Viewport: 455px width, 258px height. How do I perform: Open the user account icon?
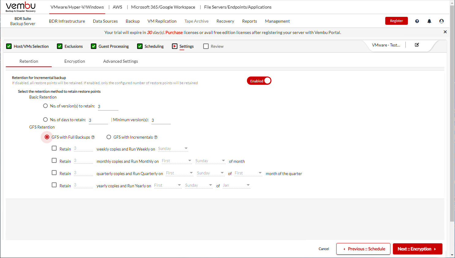point(442,21)
